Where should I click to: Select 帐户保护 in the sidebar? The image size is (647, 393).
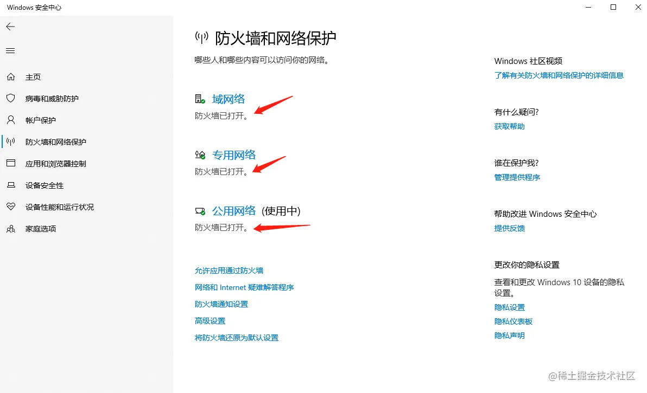(x=40, y=120)
